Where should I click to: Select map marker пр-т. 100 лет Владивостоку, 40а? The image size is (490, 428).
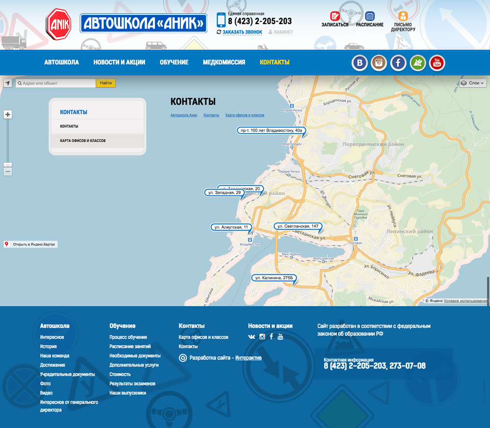tap(271, 131)
